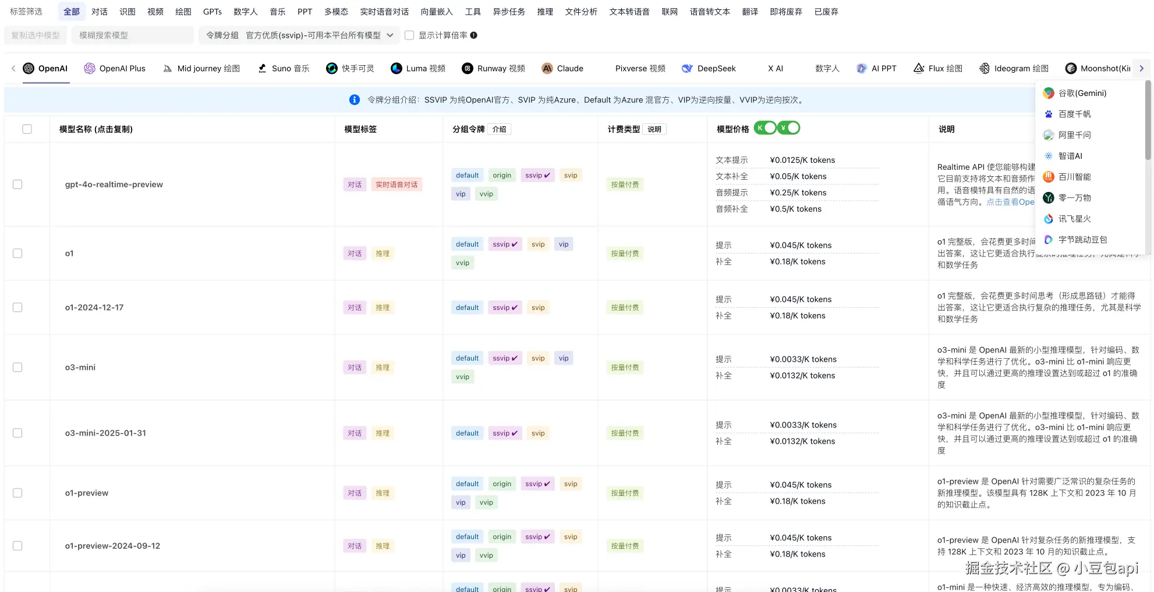Click the 介绍 button next to 分组令牌
This screenshot has height=592, width=1154.
(x=499, y=129)
